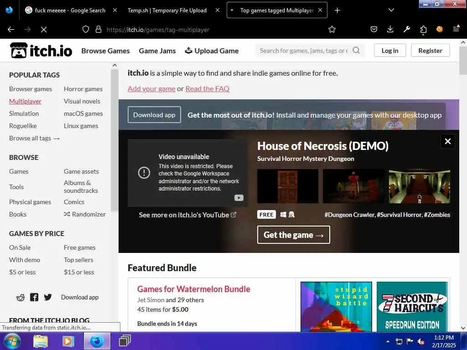Screen dimensions: 467x350
Task: Click the Log in button
Action: click(390, 50)
